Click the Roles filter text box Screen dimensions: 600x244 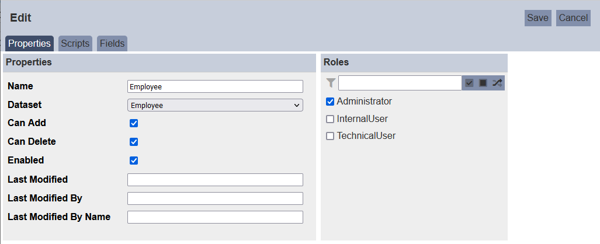(400, 83)
